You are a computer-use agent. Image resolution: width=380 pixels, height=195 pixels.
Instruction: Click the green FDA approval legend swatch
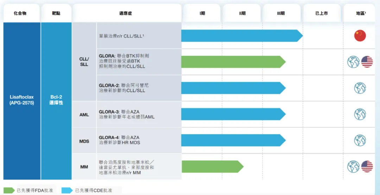point(8,190)
